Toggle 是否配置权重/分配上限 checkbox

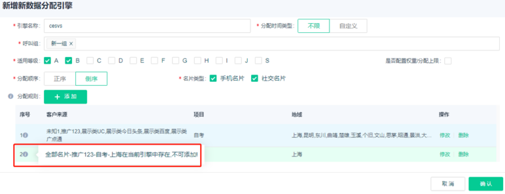click(x=448, y=61)
